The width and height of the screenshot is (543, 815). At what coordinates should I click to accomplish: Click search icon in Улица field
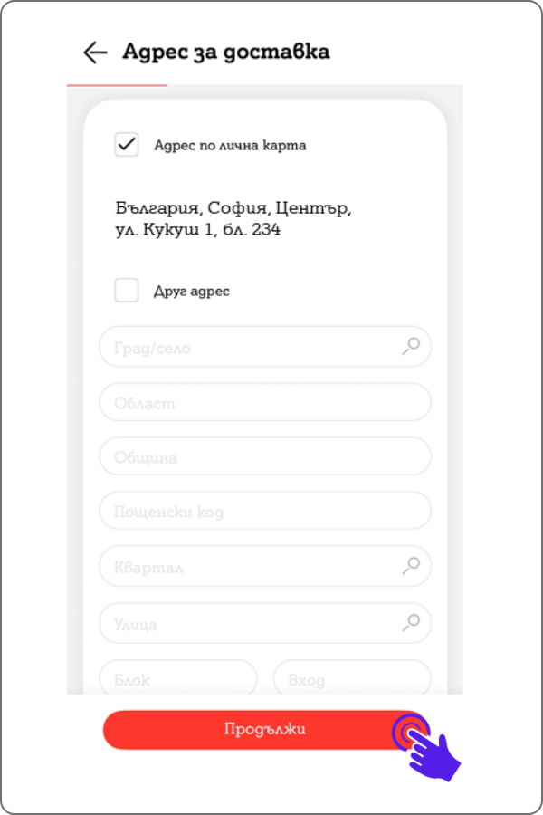(x=411, y=622)
